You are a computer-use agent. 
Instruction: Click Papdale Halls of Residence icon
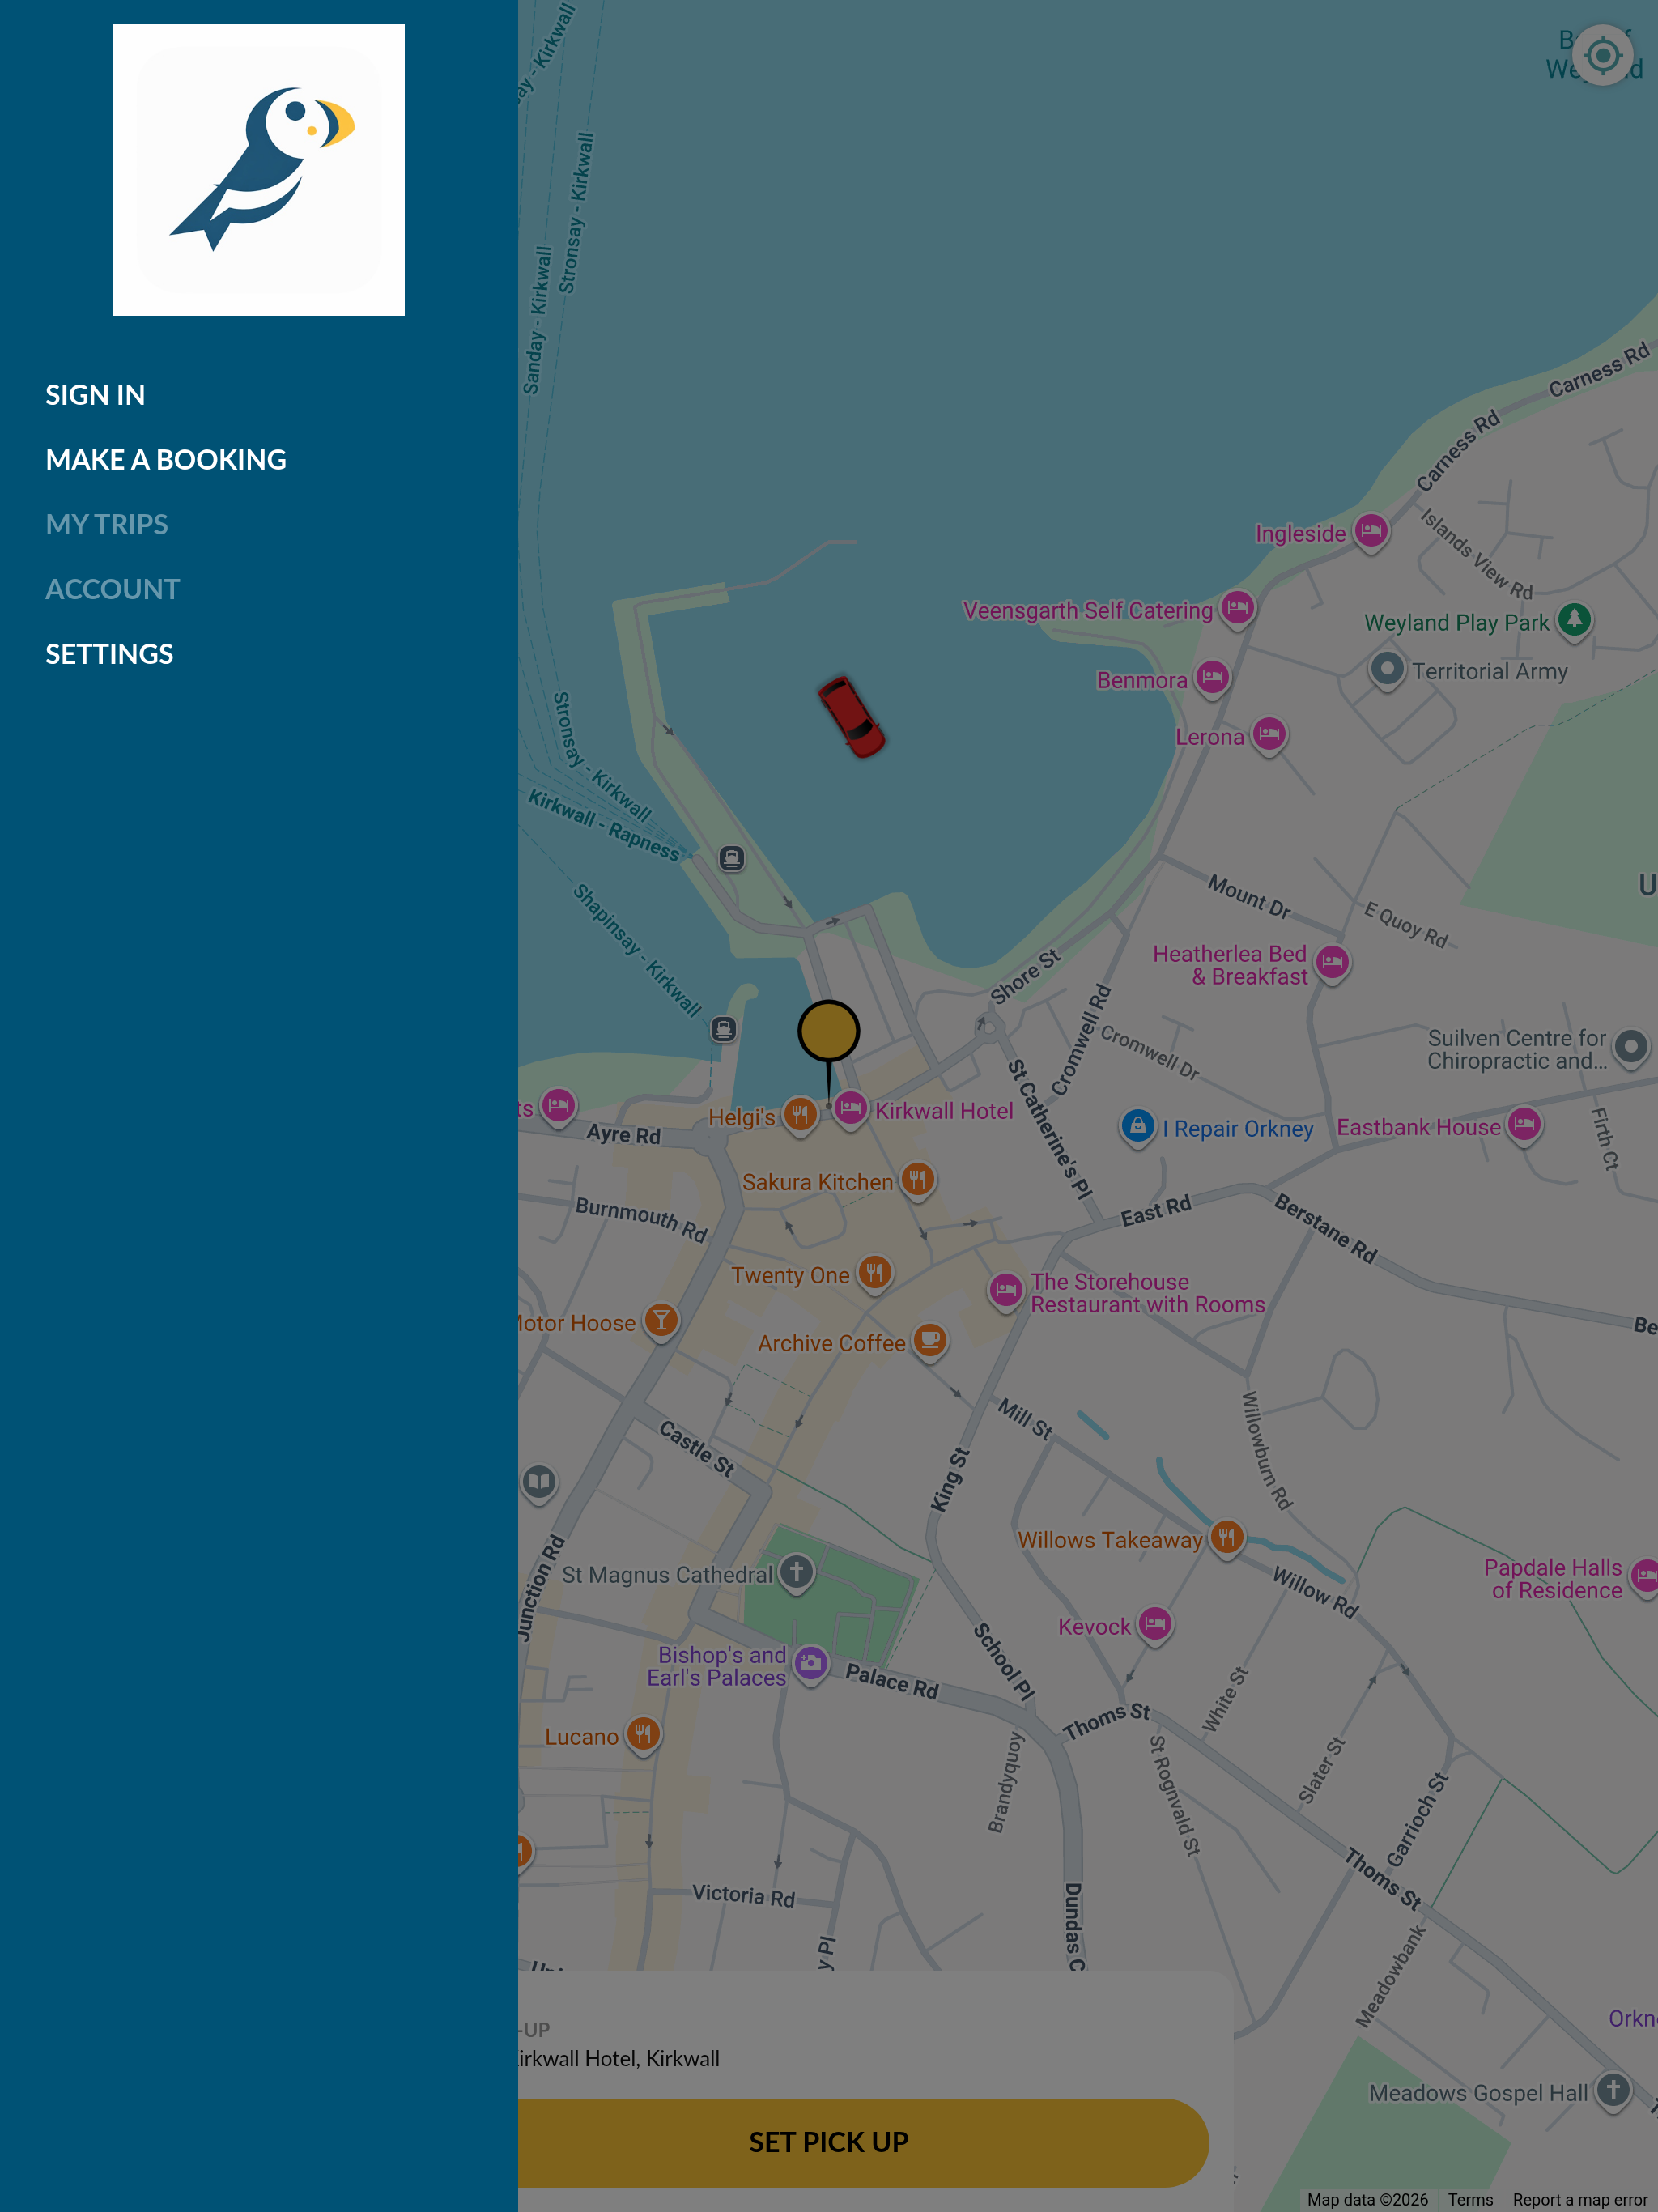[x=1645, y=1577]
